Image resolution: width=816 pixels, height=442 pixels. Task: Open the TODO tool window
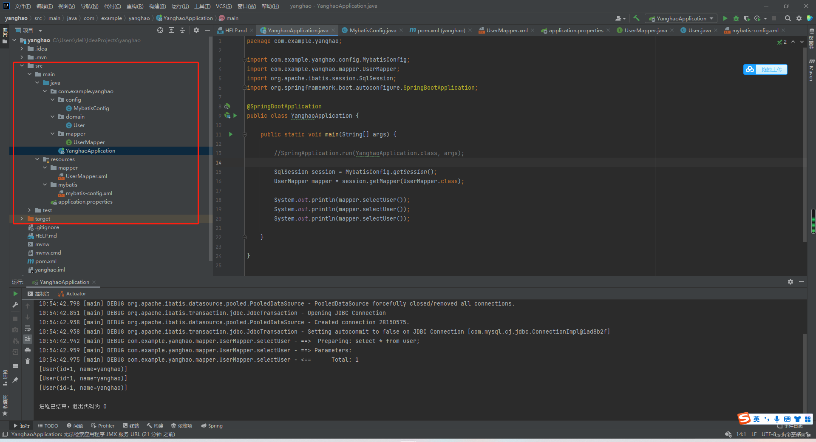point(48,425)
